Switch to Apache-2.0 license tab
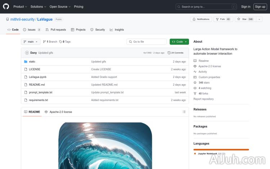The image size is (270, 169). [58, 112]
